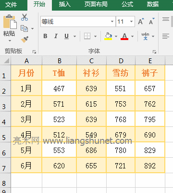Select row 1 header

(5, 73)
